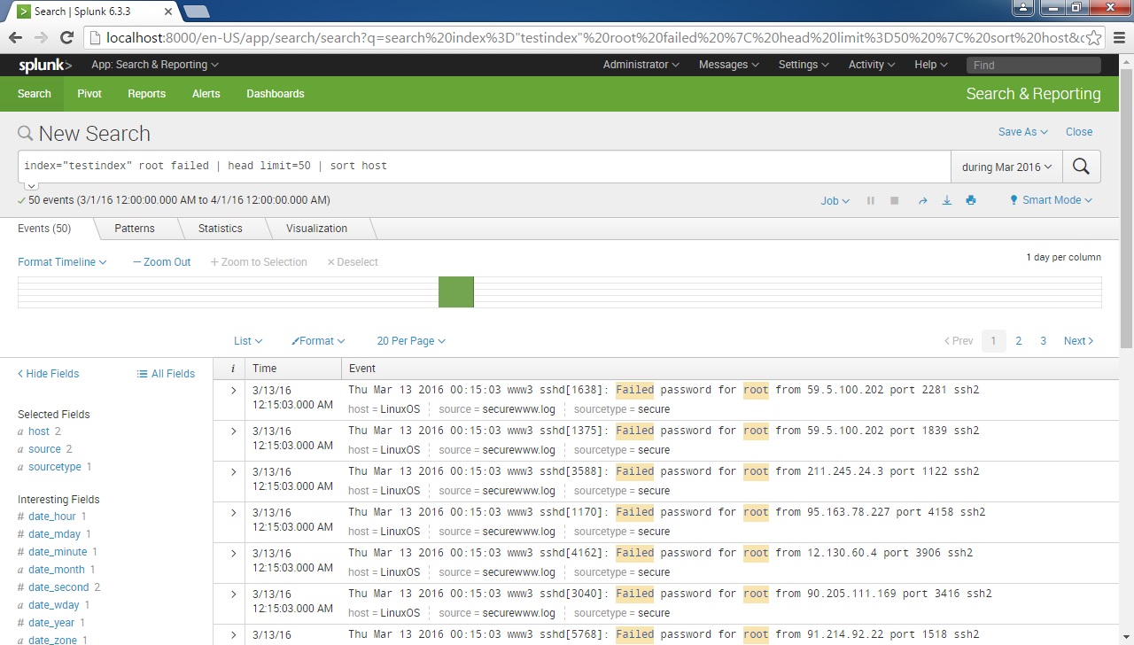The height and width of the screenshot is (645, 1134).
Task: Print the search results
Action: coord(971,200)
